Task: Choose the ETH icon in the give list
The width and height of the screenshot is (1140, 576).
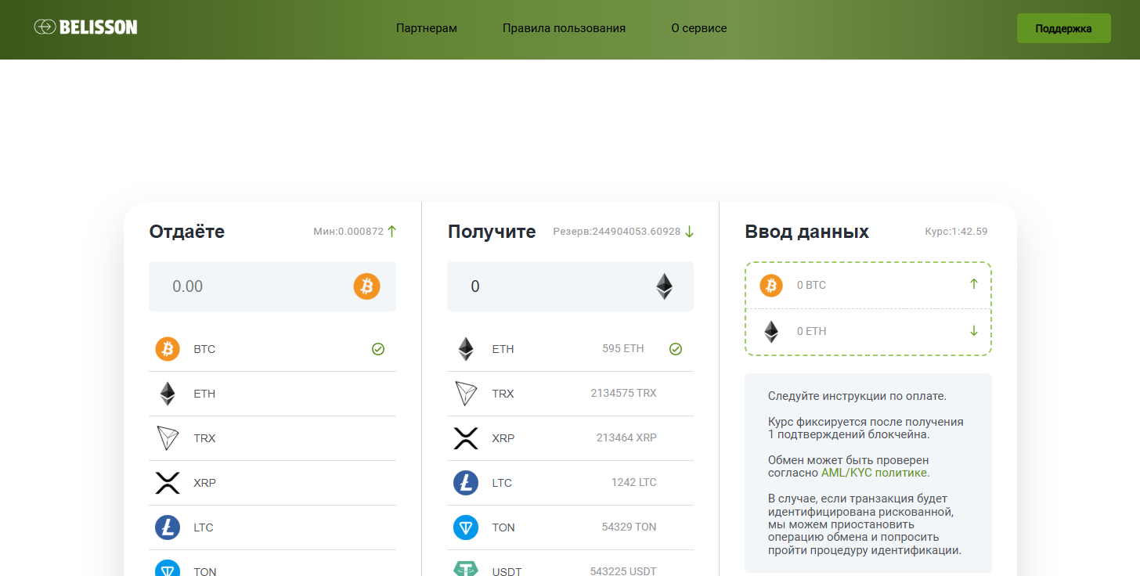Action: pyautogui.click(x=168, y=394)
